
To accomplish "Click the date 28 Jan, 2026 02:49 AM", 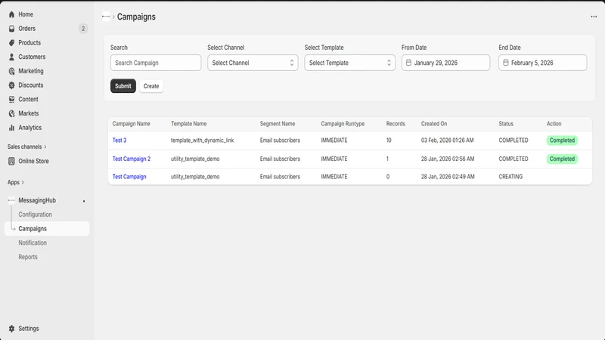I will click(x=448, y=177).
